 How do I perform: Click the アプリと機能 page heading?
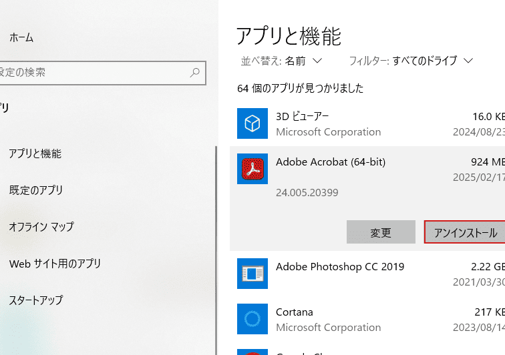[x=289, y=36]
